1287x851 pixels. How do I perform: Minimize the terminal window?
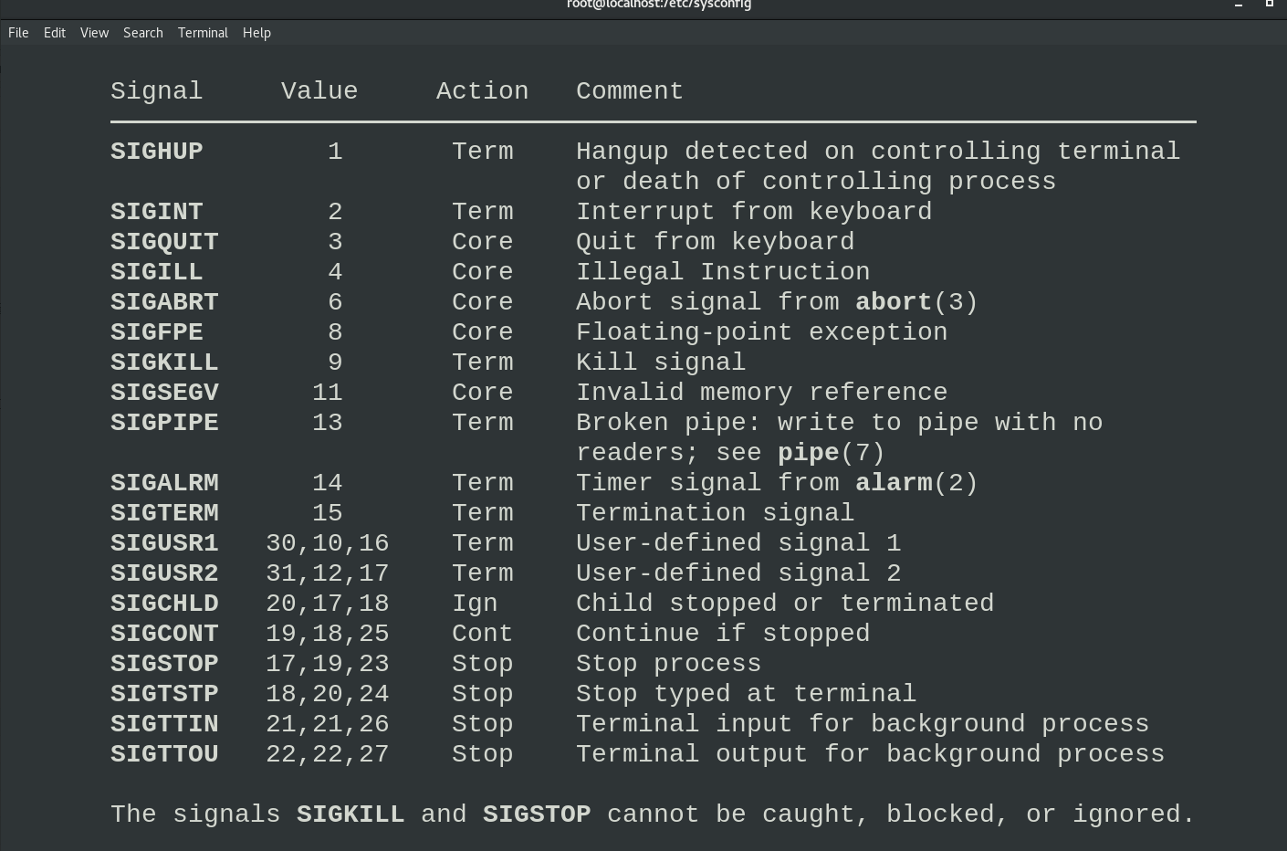tap(1239, 5)
